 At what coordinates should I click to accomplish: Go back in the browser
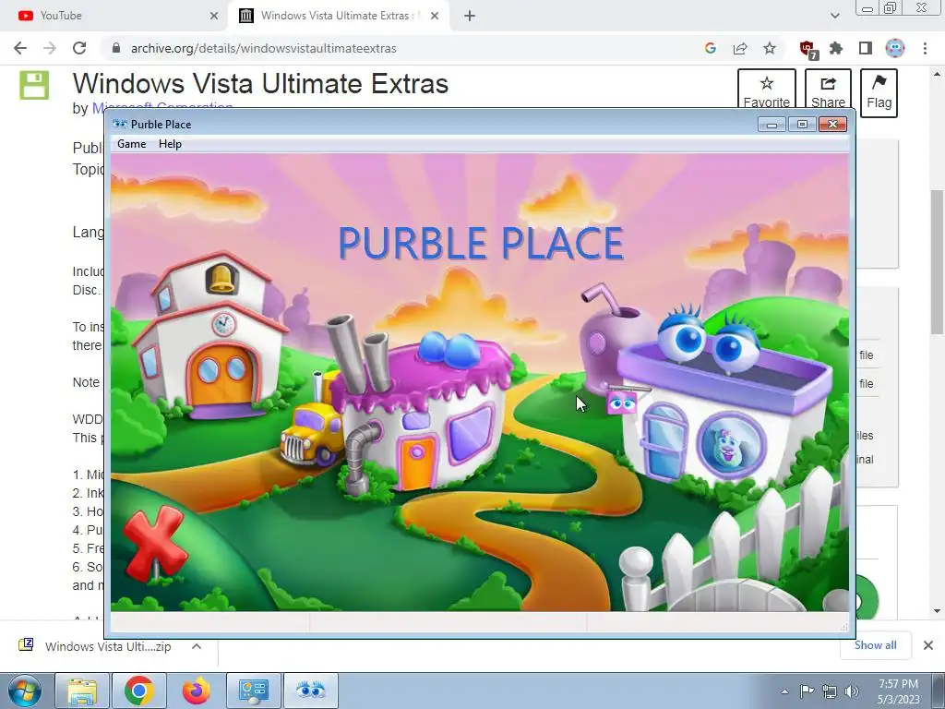(20, 48)
